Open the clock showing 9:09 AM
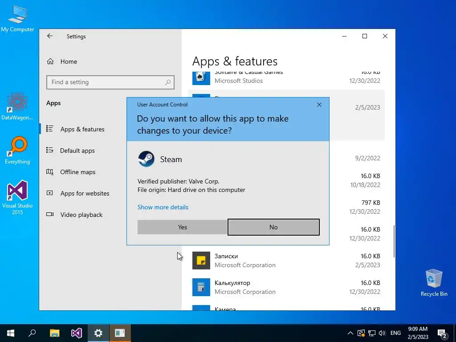 point(418,333)
